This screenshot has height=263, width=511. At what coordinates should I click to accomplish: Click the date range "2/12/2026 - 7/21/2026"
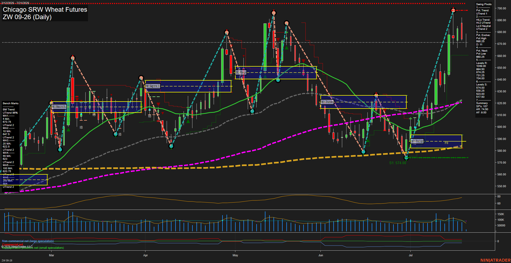pyautogui.click(x=15, y=3)
